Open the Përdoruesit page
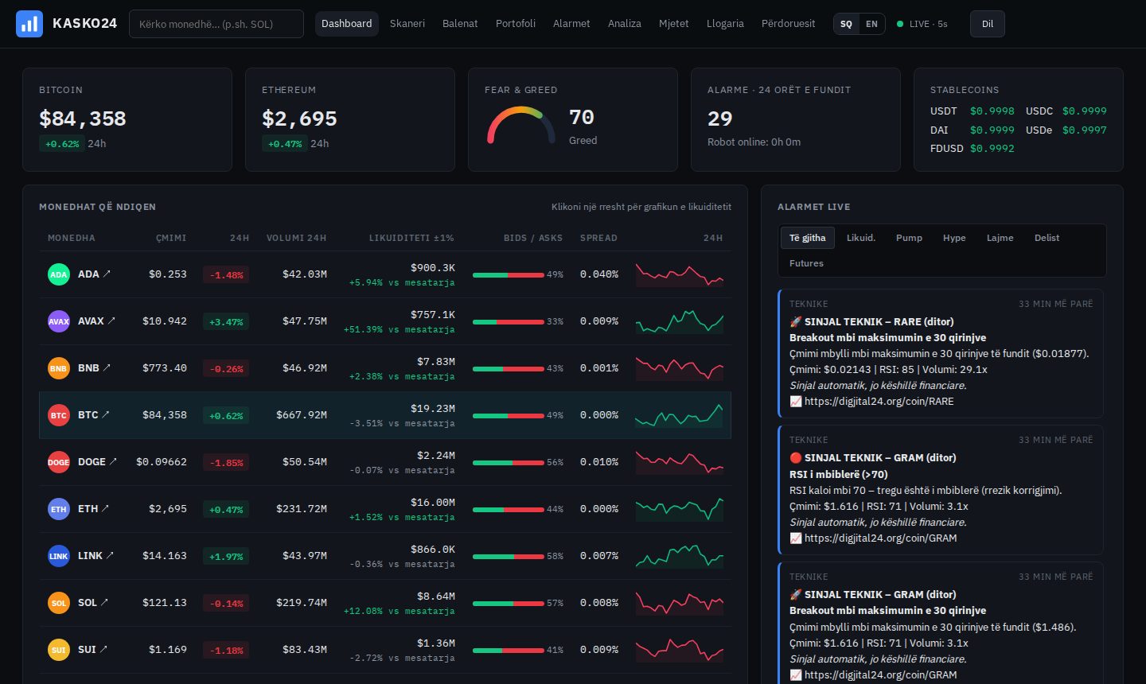The image size is (1146, 684). (788, 24)
